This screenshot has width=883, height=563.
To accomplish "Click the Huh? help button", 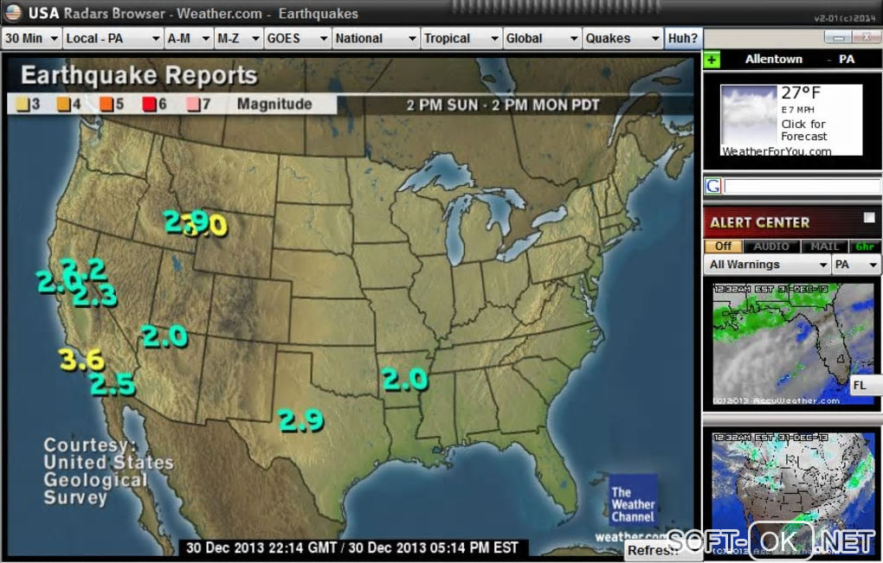I will (x=682, y=38).
